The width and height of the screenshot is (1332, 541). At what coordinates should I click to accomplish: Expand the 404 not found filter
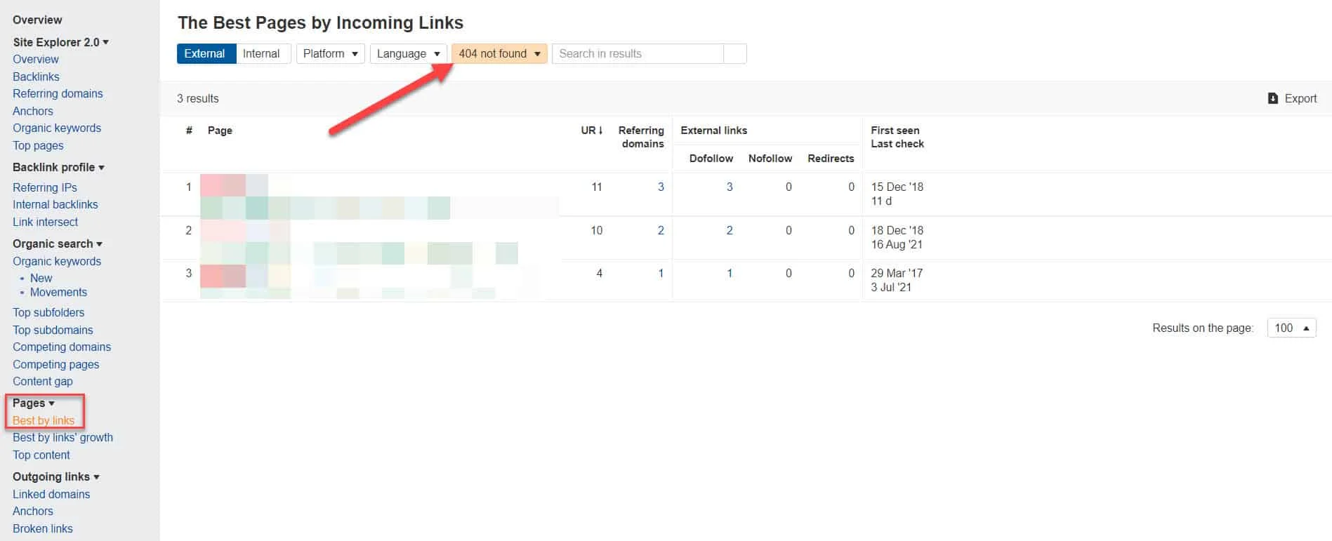(499, 54)
